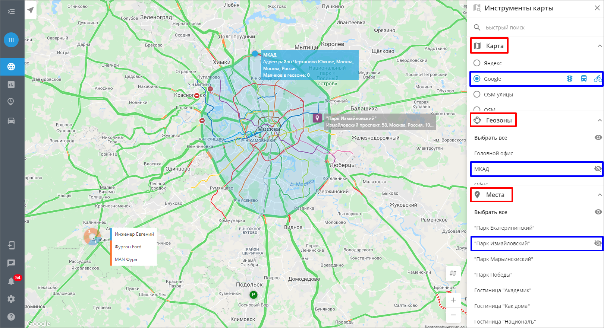This screenshot has height=328, width=604.
Task: Zoom out the map with minus
Action: tap(453, 315)
